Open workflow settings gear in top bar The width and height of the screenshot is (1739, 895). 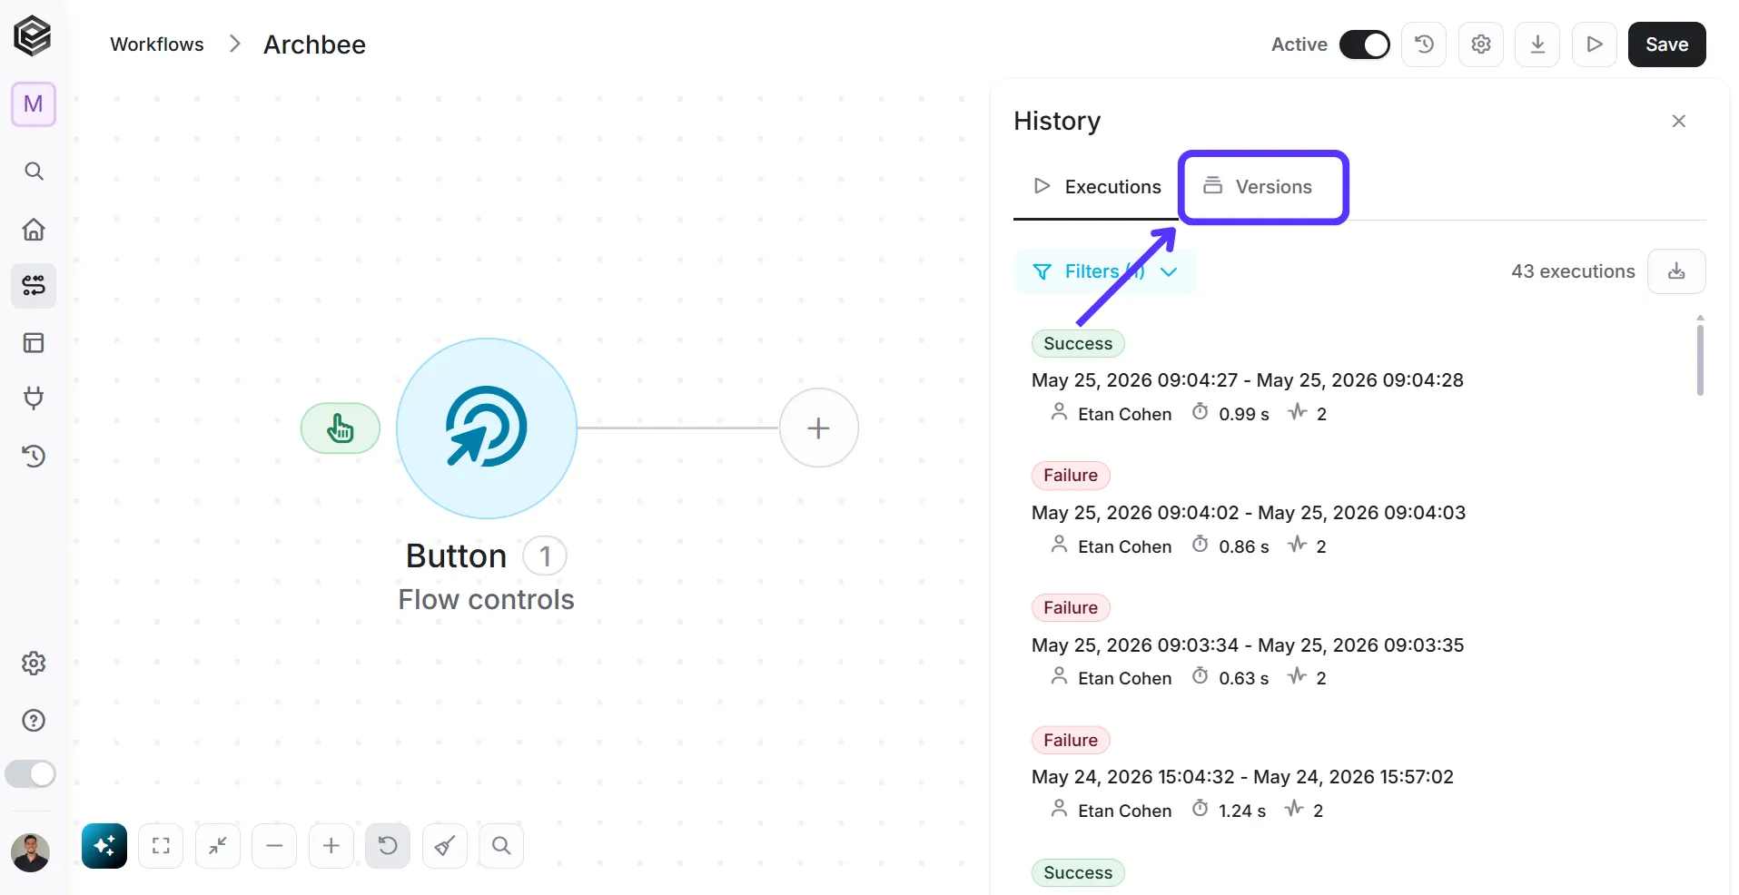pos(1481,44)
